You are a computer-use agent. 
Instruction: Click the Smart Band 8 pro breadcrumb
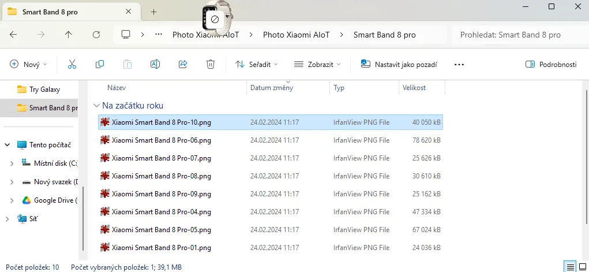(384, 35)
